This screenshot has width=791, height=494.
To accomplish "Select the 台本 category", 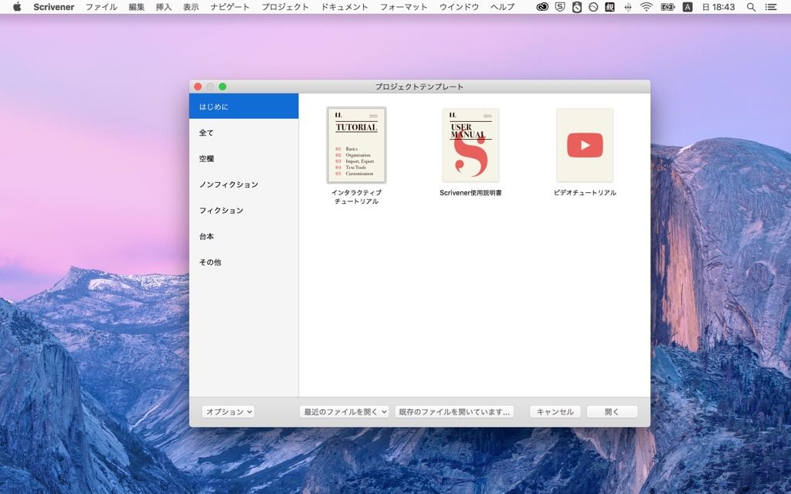I will click(243, 236).
